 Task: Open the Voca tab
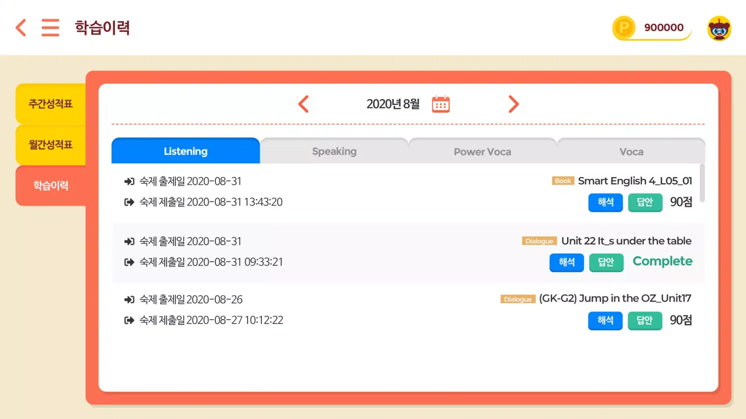pos(631,151)
